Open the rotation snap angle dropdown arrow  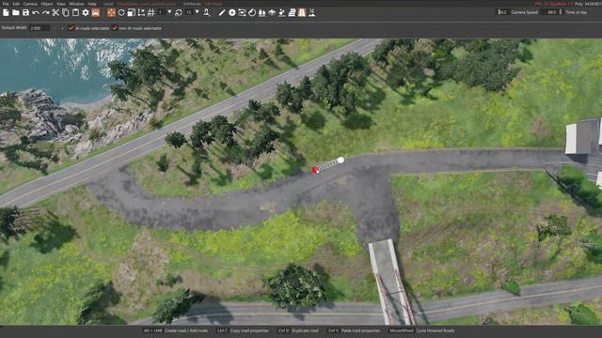197,12
